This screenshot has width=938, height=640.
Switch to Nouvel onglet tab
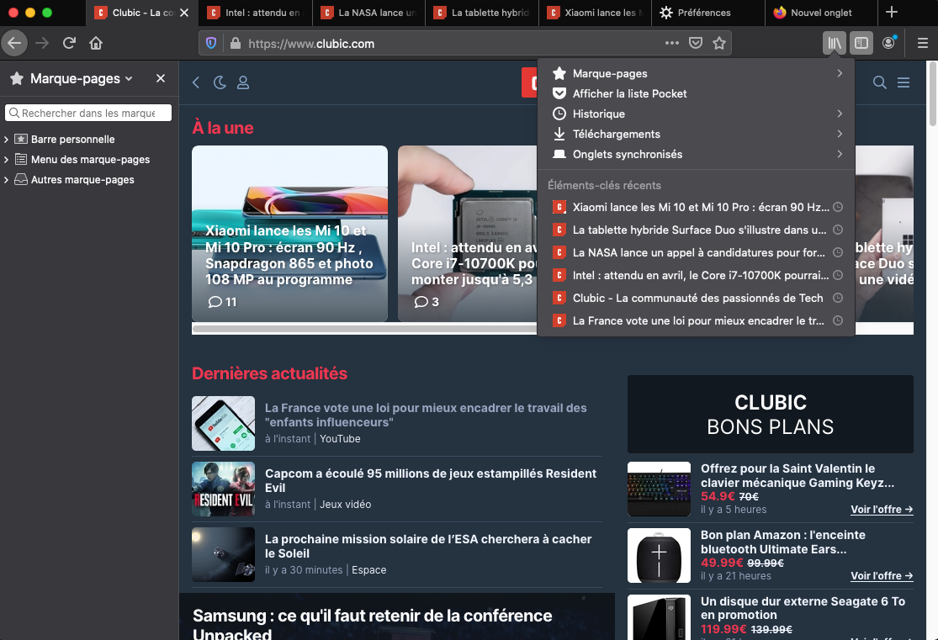821,13
